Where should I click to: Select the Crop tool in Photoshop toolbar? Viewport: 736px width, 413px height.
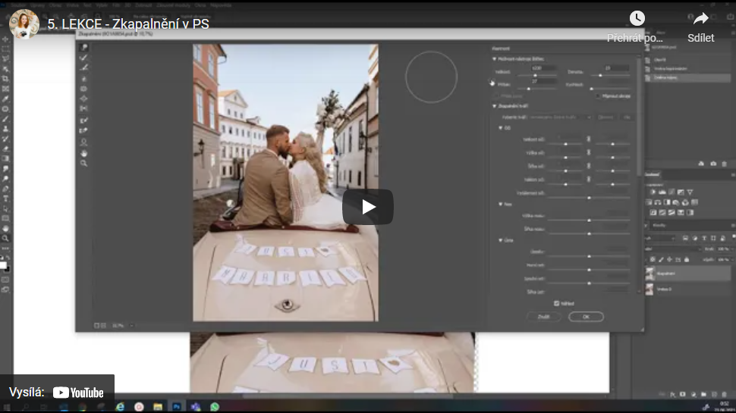(x=5, y=78)
